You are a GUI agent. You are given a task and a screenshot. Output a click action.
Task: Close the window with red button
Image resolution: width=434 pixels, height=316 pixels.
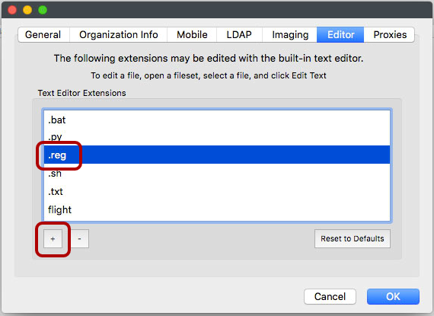tap(12, 10)
